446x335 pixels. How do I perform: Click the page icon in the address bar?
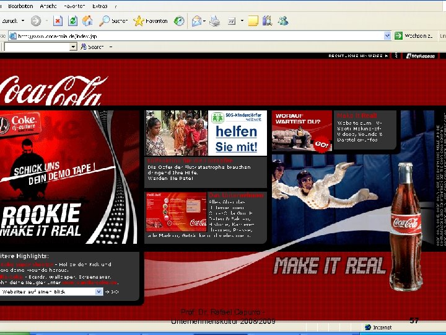[13, 36]
